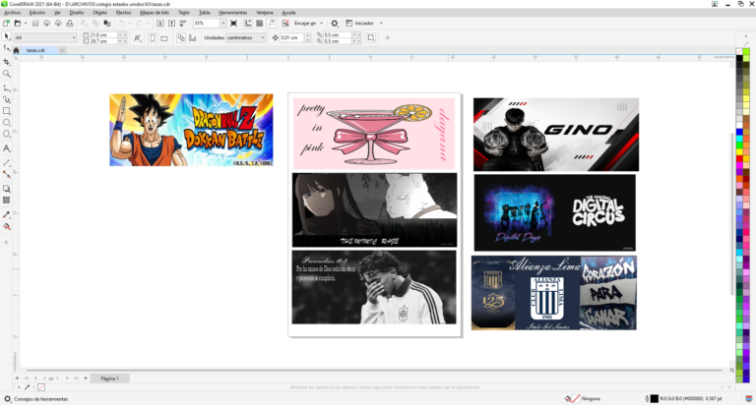
Task: Select the Text tool
Action: (6, 148)
